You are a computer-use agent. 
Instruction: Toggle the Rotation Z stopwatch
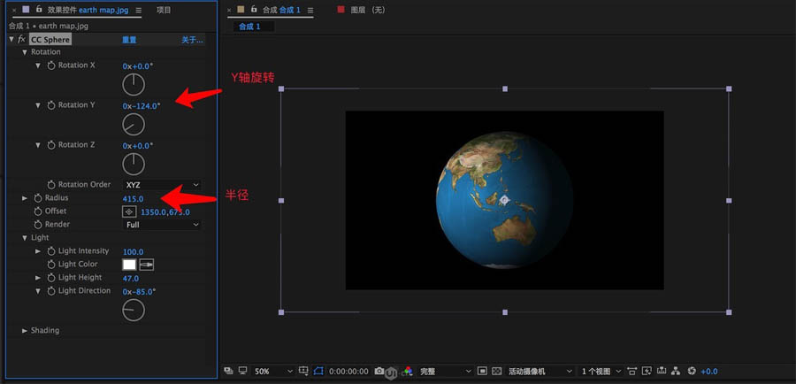[50, 145]
